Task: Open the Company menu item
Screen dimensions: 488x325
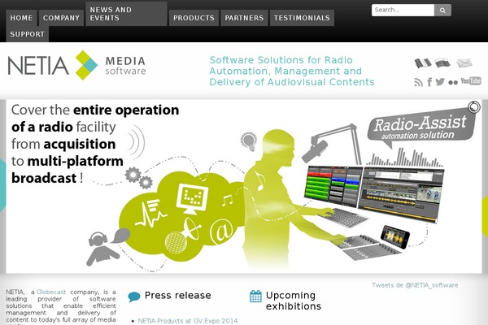Action: pyautogui.click(x=61, y=18)
